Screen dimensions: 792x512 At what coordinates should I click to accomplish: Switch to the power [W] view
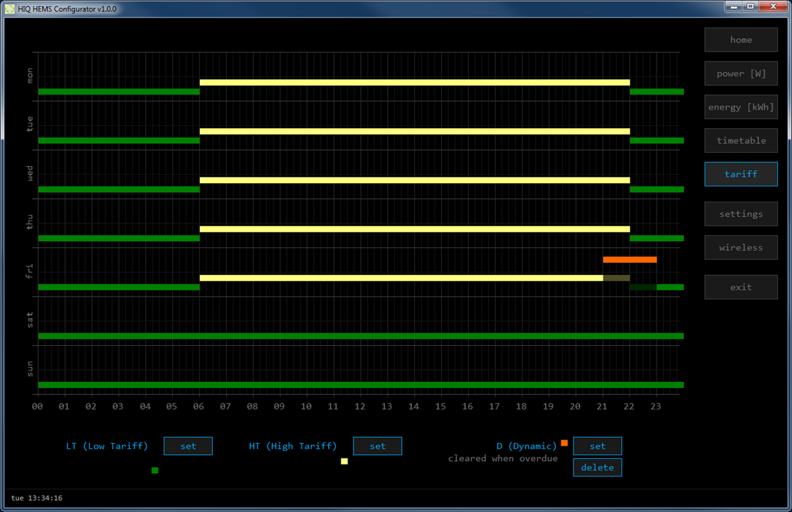point(740,74)
